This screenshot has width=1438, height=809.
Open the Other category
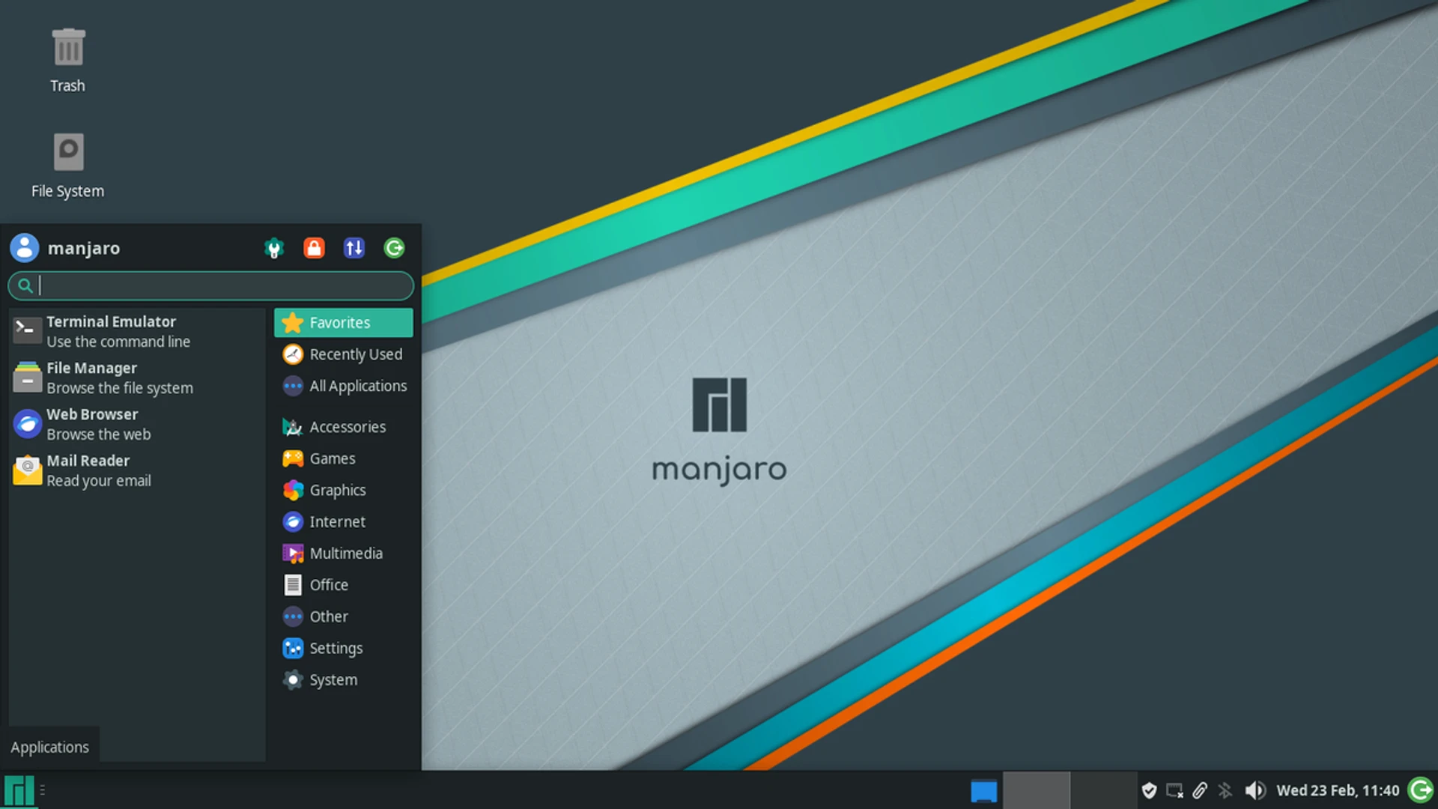[344, 616]
